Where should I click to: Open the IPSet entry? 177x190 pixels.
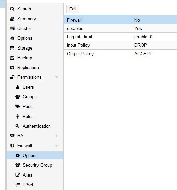coord(35,185)
